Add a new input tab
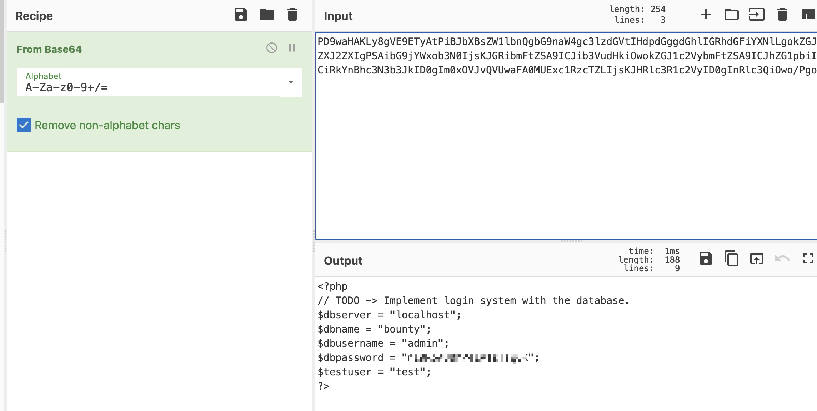The height and width of the screenshot is (411, 817). click(706, 15)
